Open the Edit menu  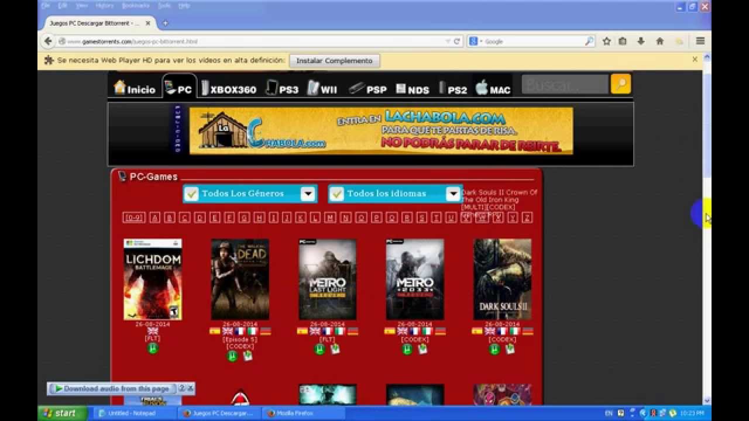(x=63, y=5)
